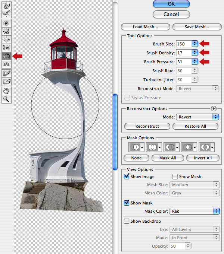
Task: Open the Mesh Color dropdown
Action: click(x=195, y=193)
